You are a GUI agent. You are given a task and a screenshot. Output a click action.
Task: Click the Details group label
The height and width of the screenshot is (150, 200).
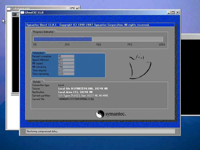pos(37,82)
